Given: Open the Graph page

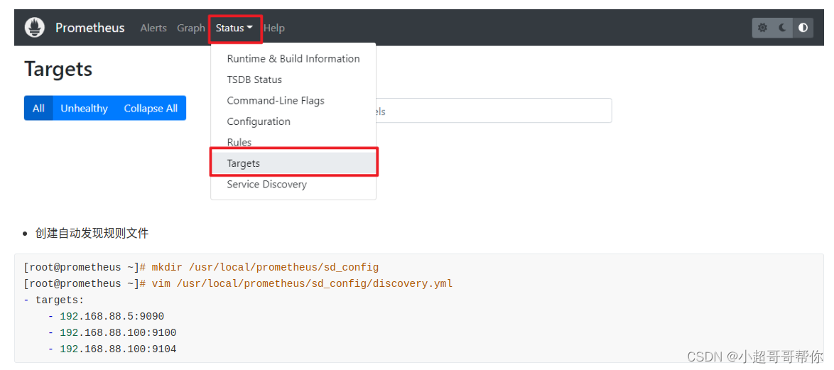Looking at the screenshot, I should (x=191, y=28).
